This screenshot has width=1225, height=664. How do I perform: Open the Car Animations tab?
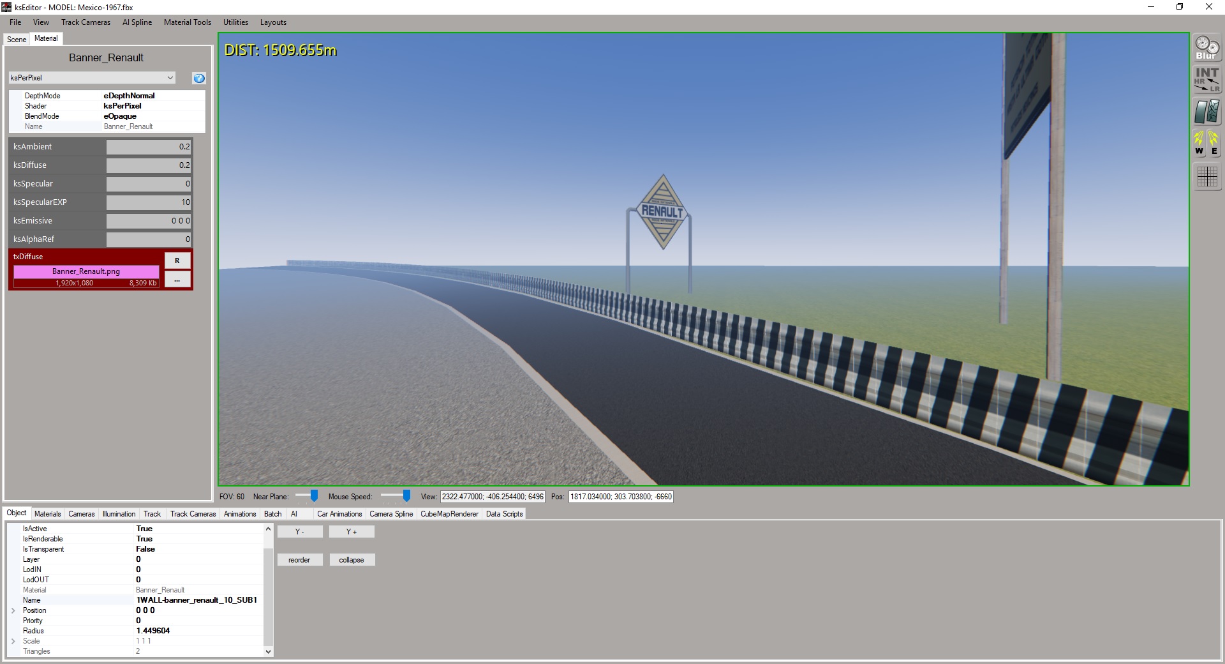tap(339, 514)
